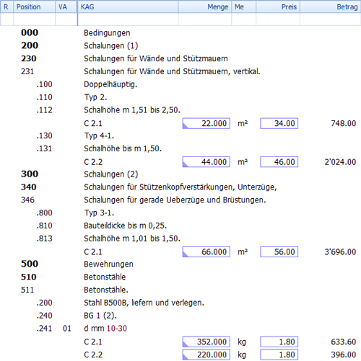This screenshot has width=361, height=361.
Task: Edit the 34.00 price field
Action: click(x=279, y=123)
